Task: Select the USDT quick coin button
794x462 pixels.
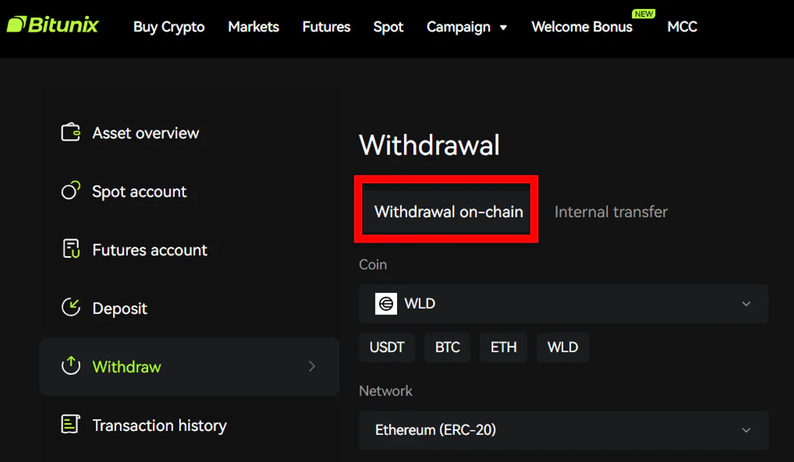Action: pos(387,347)
